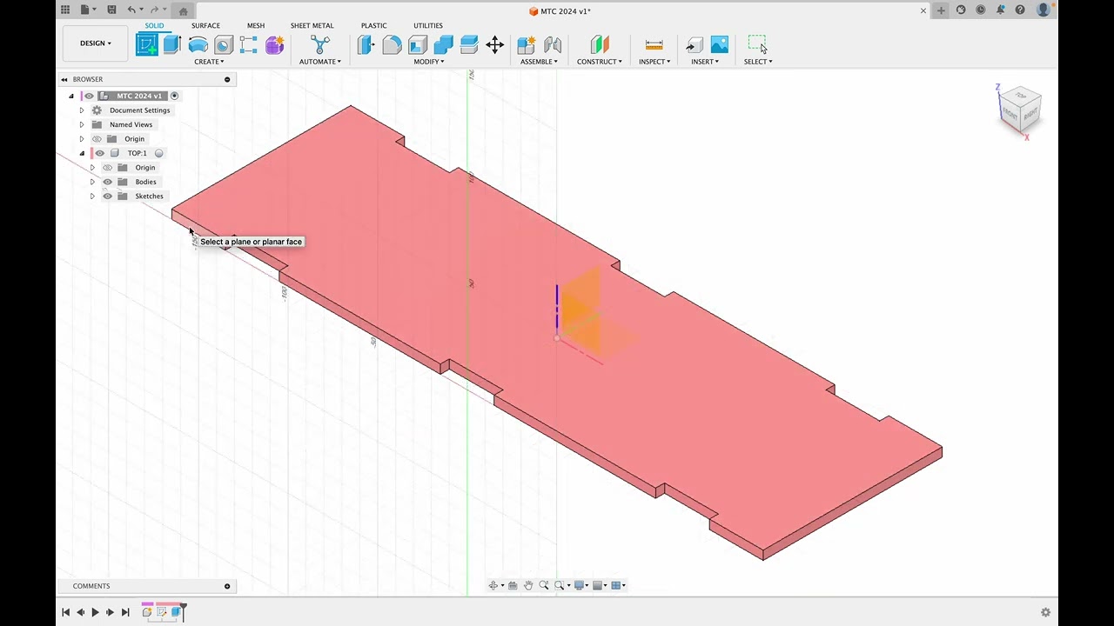Click the Insert Canvas image icon
The height and width of the screenshot is (626, 1114).
tap(720, 44)
